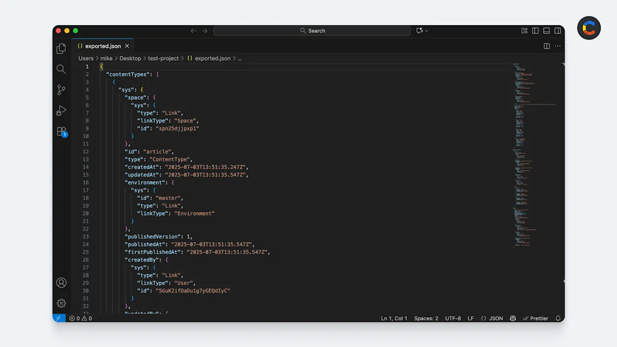
Task: Open the remote connection indicator
Action: [58, 318]
